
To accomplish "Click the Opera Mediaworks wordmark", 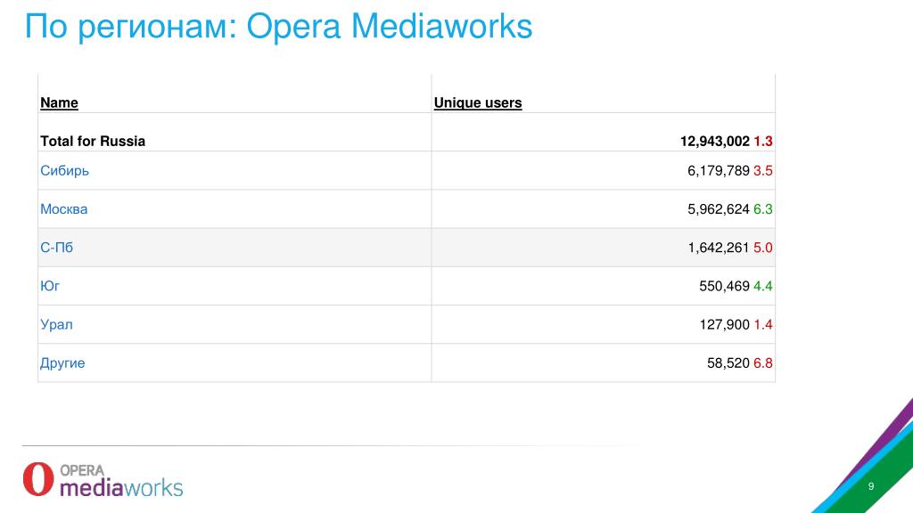I will pos(121,481).
